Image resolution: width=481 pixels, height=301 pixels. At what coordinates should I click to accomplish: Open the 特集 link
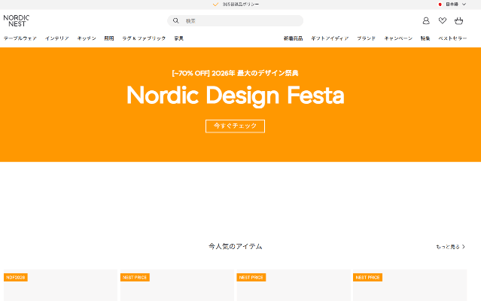425,38
